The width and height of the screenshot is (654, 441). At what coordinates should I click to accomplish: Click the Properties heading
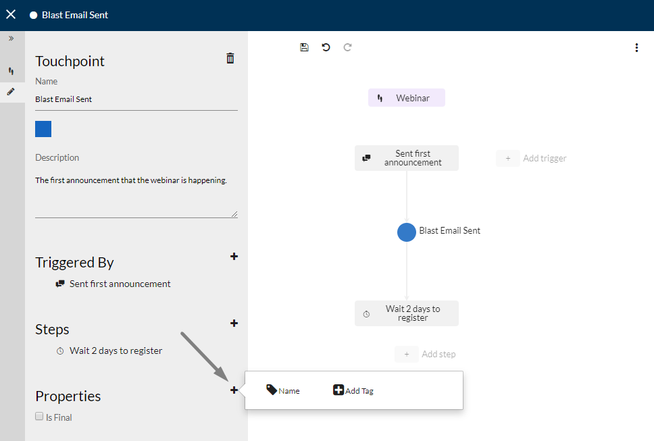coord(68,396)
